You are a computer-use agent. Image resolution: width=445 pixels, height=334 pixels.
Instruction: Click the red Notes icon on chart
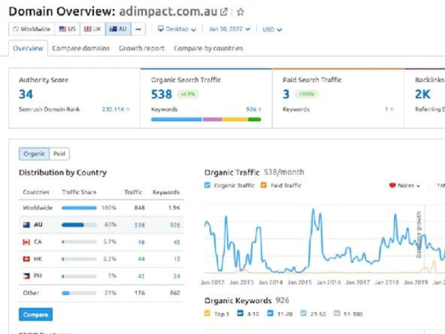[392, 185]
